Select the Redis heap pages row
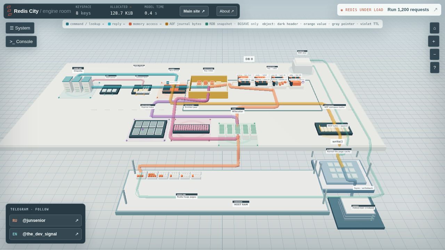Screen dimensions: 445x250 coord(169,175)
